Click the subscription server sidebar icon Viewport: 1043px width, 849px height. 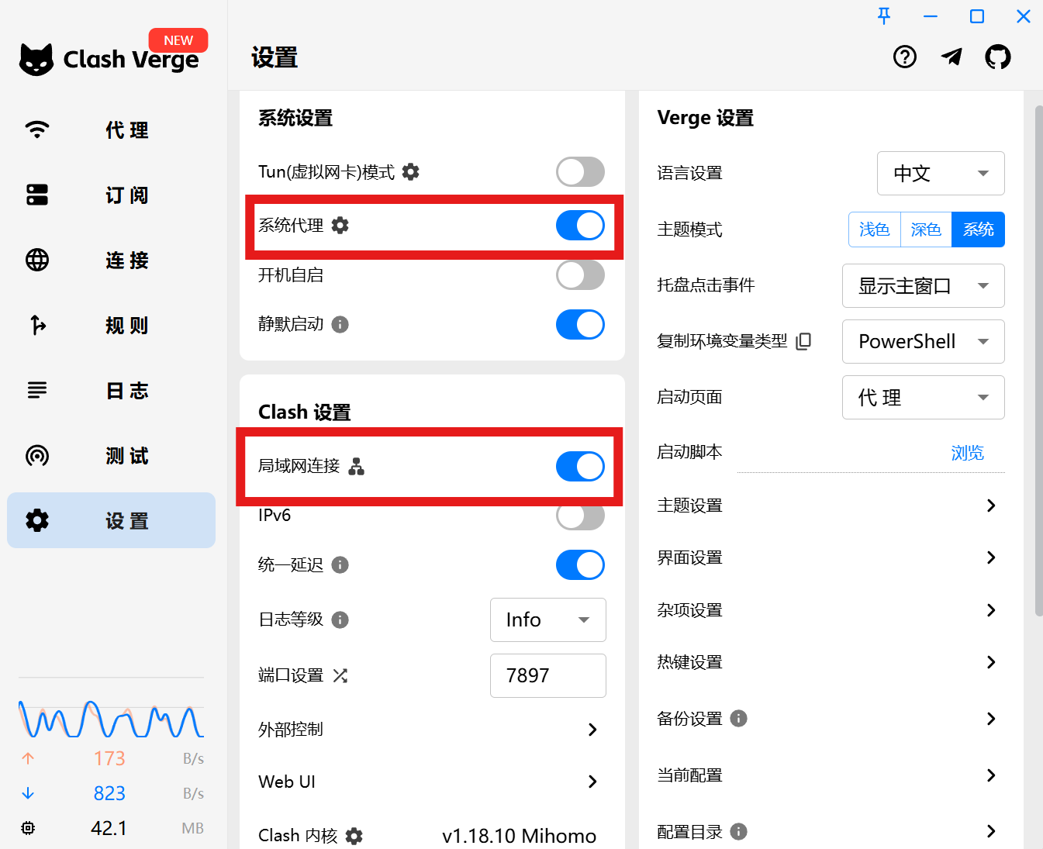click(37, 195)
